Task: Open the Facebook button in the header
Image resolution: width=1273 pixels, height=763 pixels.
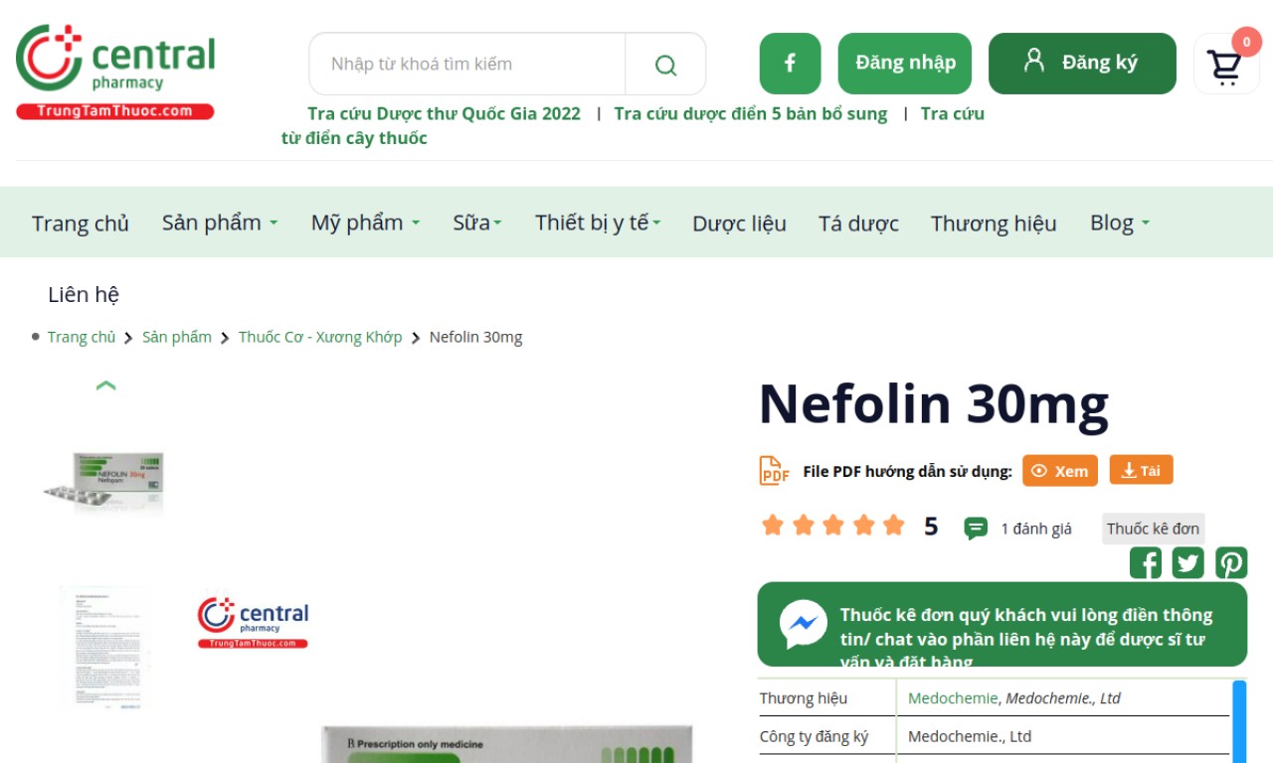Action: [790, 64]
